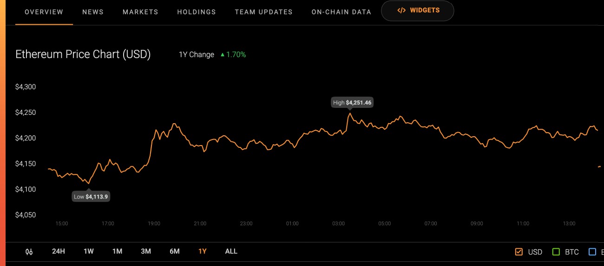604x266 pixels.
Task: Click the 03:00 time axis label
Action: pos(338,224)
